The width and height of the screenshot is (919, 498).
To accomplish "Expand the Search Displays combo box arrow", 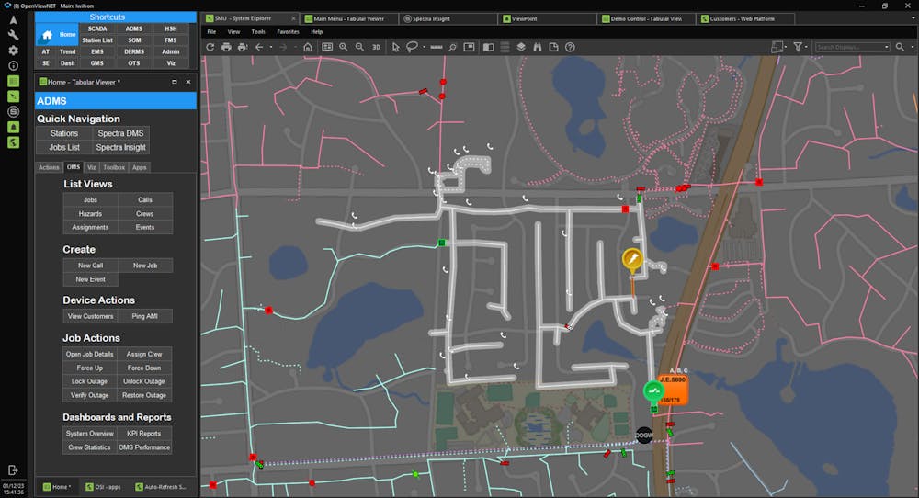I will click(x=886, y=47).
